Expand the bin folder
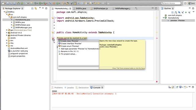Screen dimensions: 196x110 tap(7, 41)
